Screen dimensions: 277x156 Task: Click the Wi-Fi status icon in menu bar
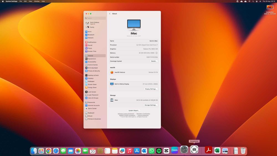point(249,1)
